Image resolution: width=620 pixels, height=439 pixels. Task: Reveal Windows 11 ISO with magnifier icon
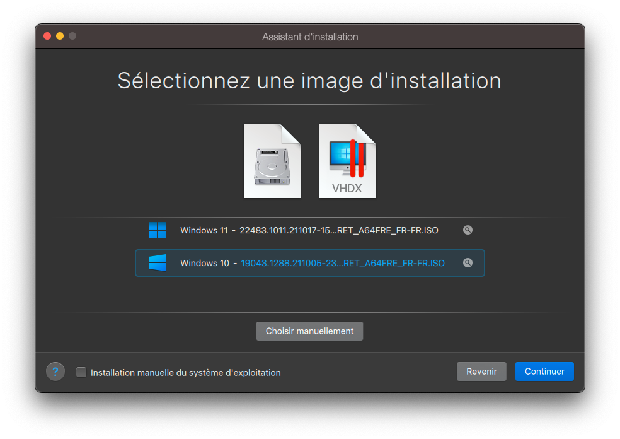click(468, 230)
